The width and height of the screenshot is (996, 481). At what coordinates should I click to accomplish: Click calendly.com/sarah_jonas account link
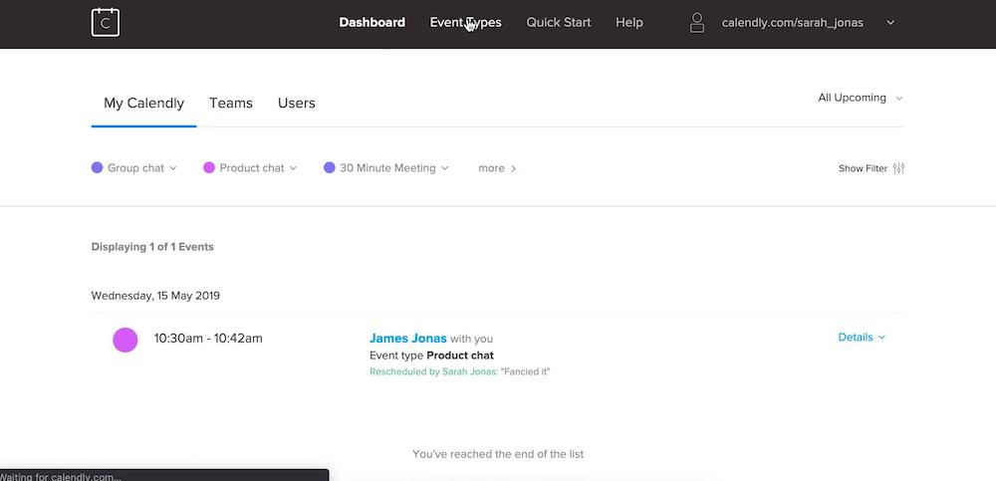792,23
